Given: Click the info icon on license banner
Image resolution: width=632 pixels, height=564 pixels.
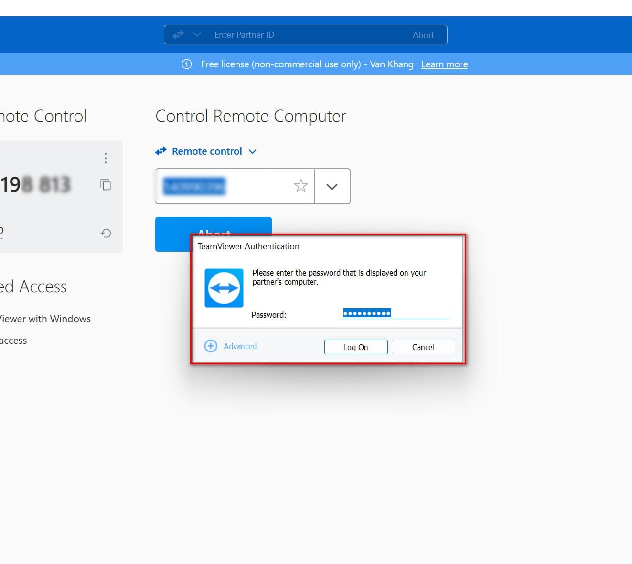Looking at the screenshot, I should (187, 64).
